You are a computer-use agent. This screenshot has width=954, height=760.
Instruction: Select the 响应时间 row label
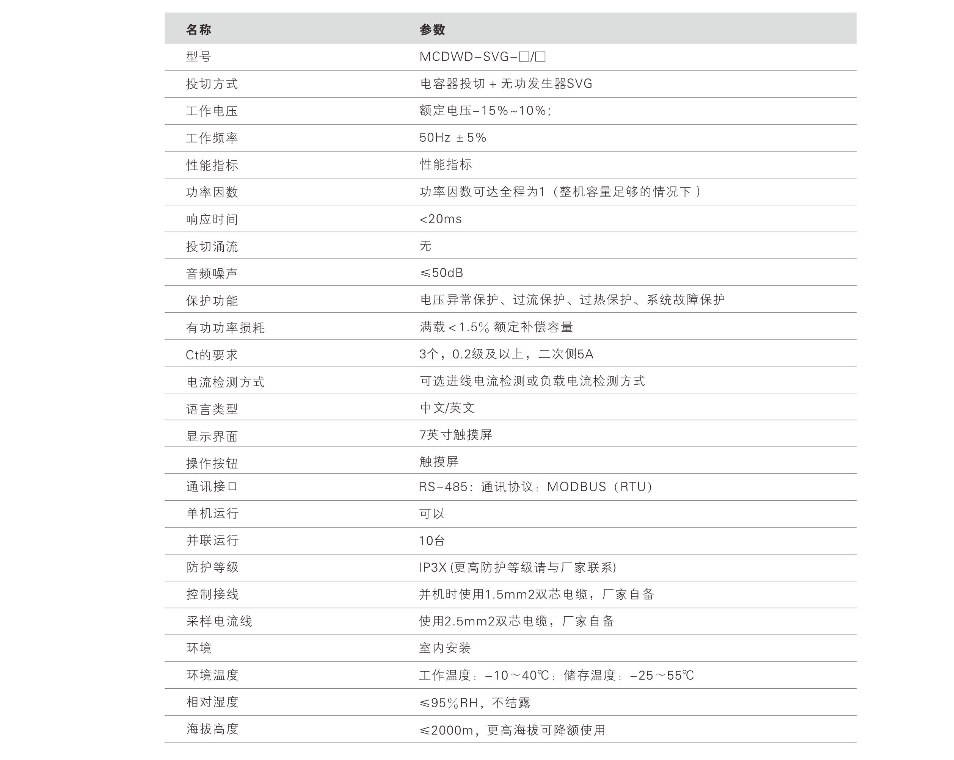tap(212, 219)
